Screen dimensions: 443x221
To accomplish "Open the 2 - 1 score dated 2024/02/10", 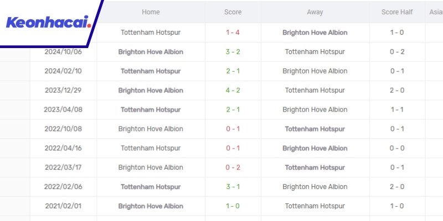I will (233, 71).
